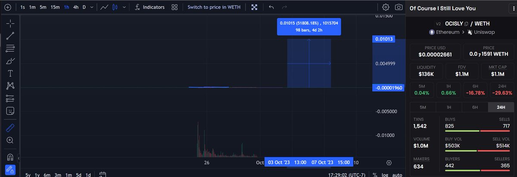Screen dimensions: 517x177
Task: Select the prediction and measurement tool
Action: [10, 98]
